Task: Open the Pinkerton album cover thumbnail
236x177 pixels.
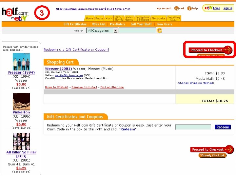Action: pos(21,102)
